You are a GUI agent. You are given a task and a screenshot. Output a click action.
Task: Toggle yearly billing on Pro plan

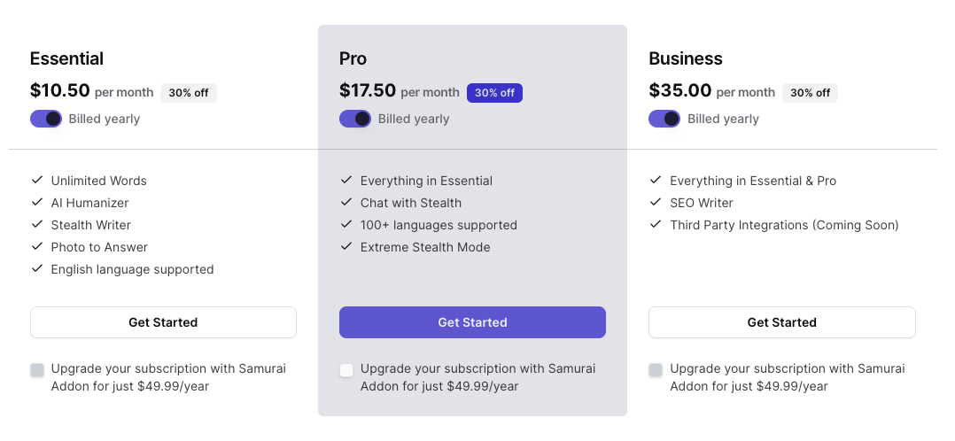355,119
